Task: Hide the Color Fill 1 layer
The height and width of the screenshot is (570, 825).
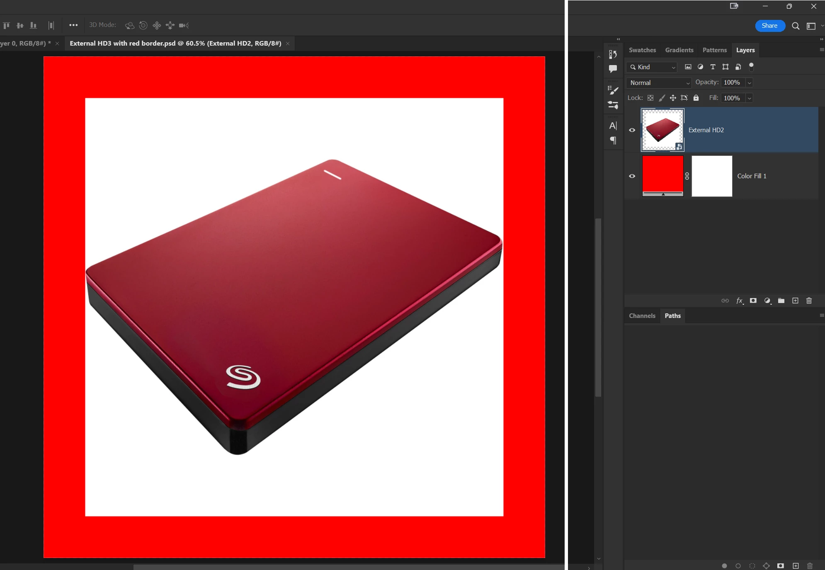Action: [632, 176]
